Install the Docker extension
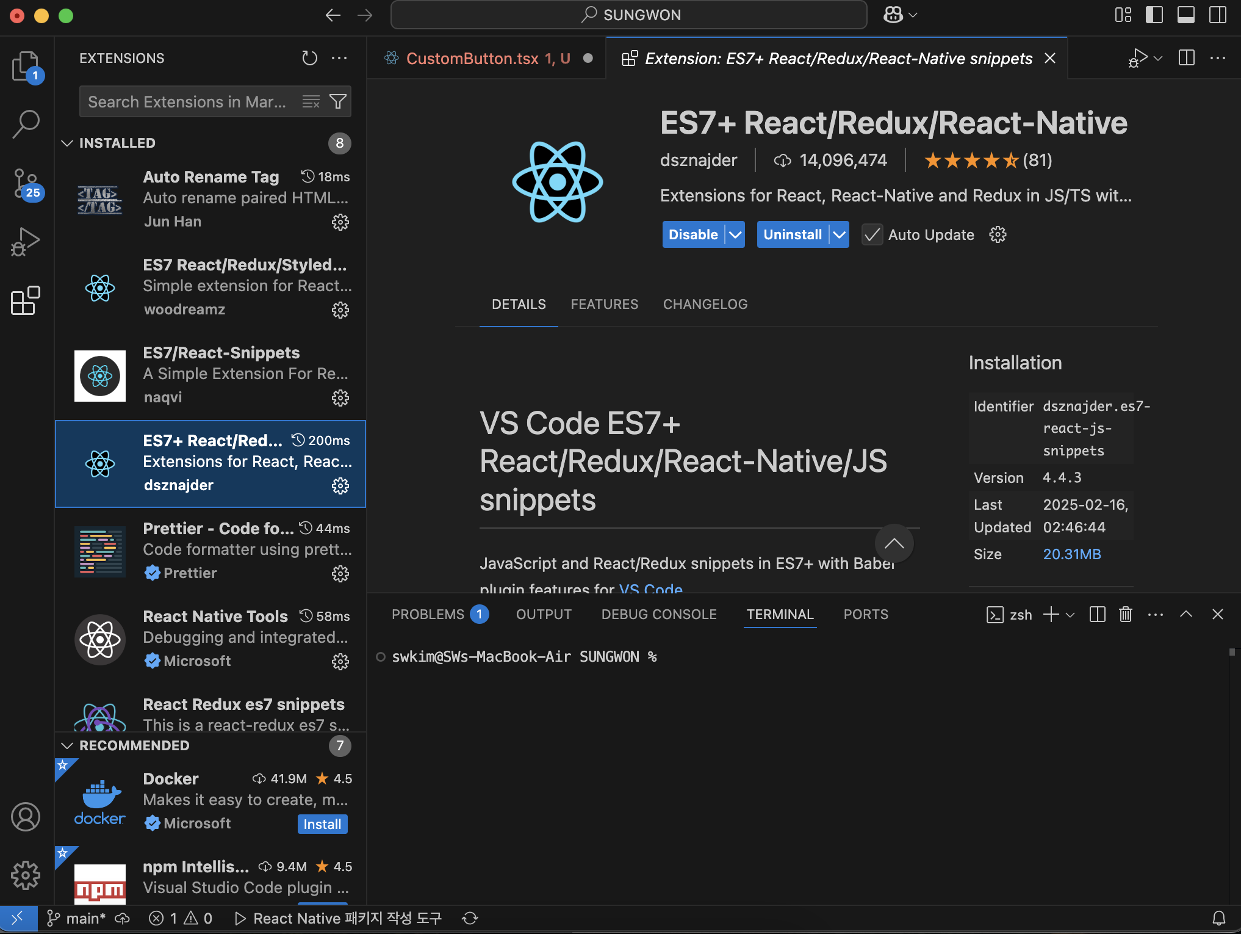 click(322, 824)
